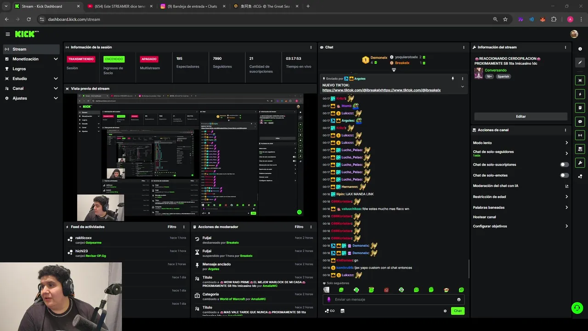The width and height of the screenshot is (588, 331).
Task: Open Filtro in Feed de actividades
Action: point(172,227)
